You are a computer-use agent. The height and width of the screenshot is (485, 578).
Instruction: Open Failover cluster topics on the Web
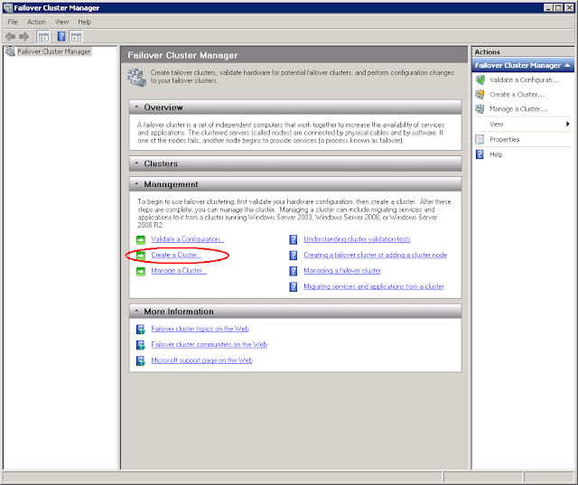[200, 329]
